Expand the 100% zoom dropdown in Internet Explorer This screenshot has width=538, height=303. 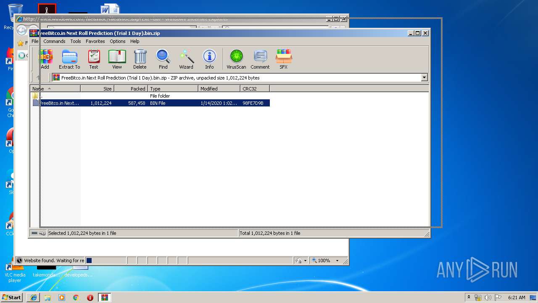point(337,260)
